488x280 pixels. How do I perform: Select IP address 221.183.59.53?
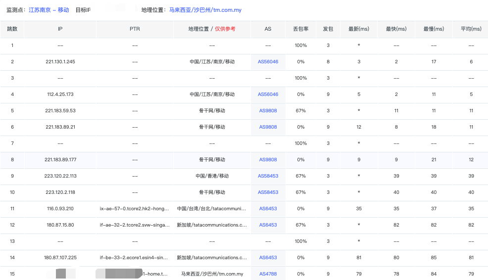pyautogui.click(x=60, y=110)
